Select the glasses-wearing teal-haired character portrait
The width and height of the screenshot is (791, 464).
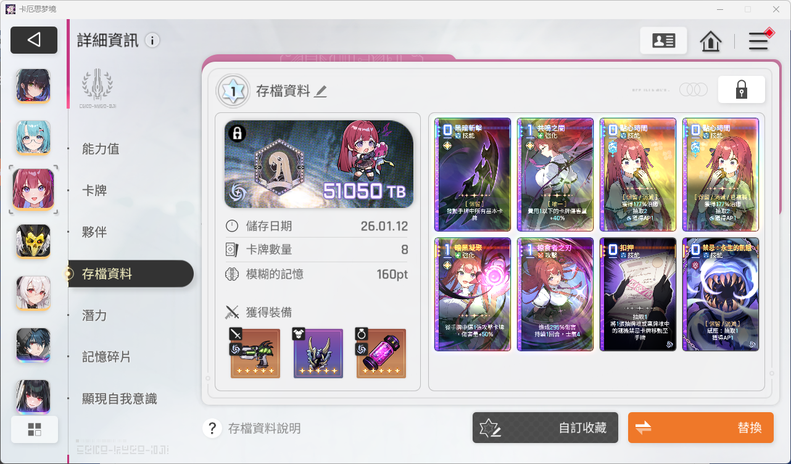pyautogui.click(x=33, y=137)
